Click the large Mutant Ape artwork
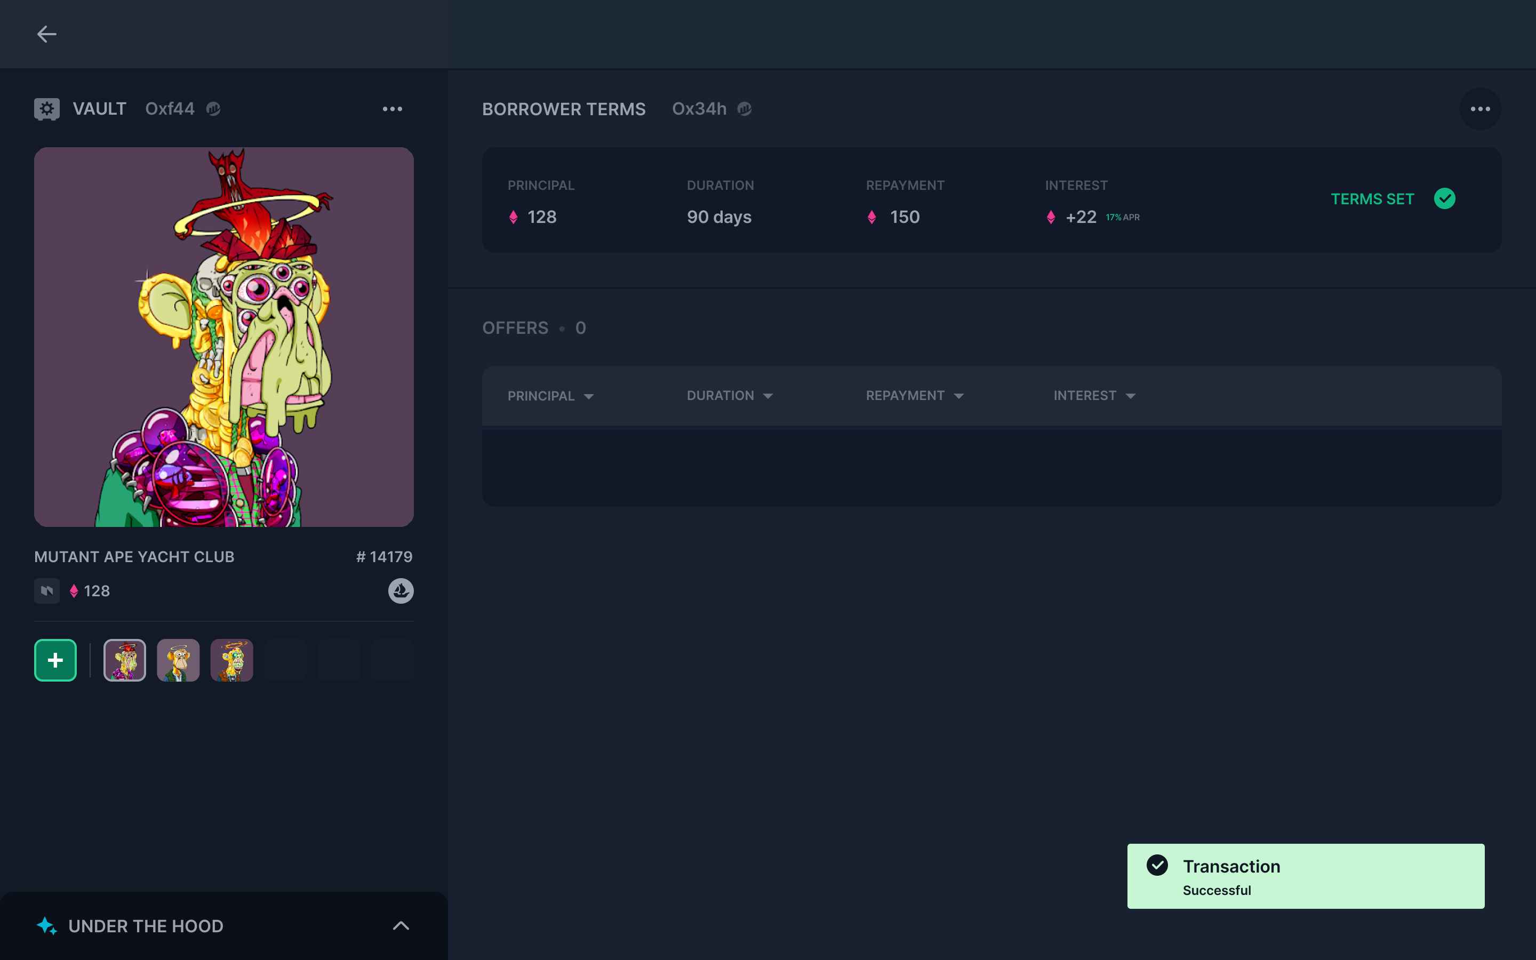 (223, 337)
